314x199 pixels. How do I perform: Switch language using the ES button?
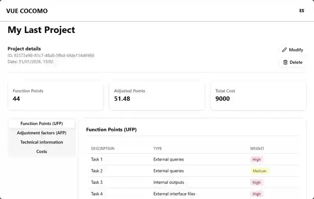[301, 11]
